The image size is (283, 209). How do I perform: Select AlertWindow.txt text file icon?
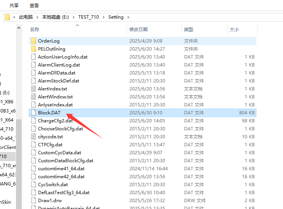point(33,97)
